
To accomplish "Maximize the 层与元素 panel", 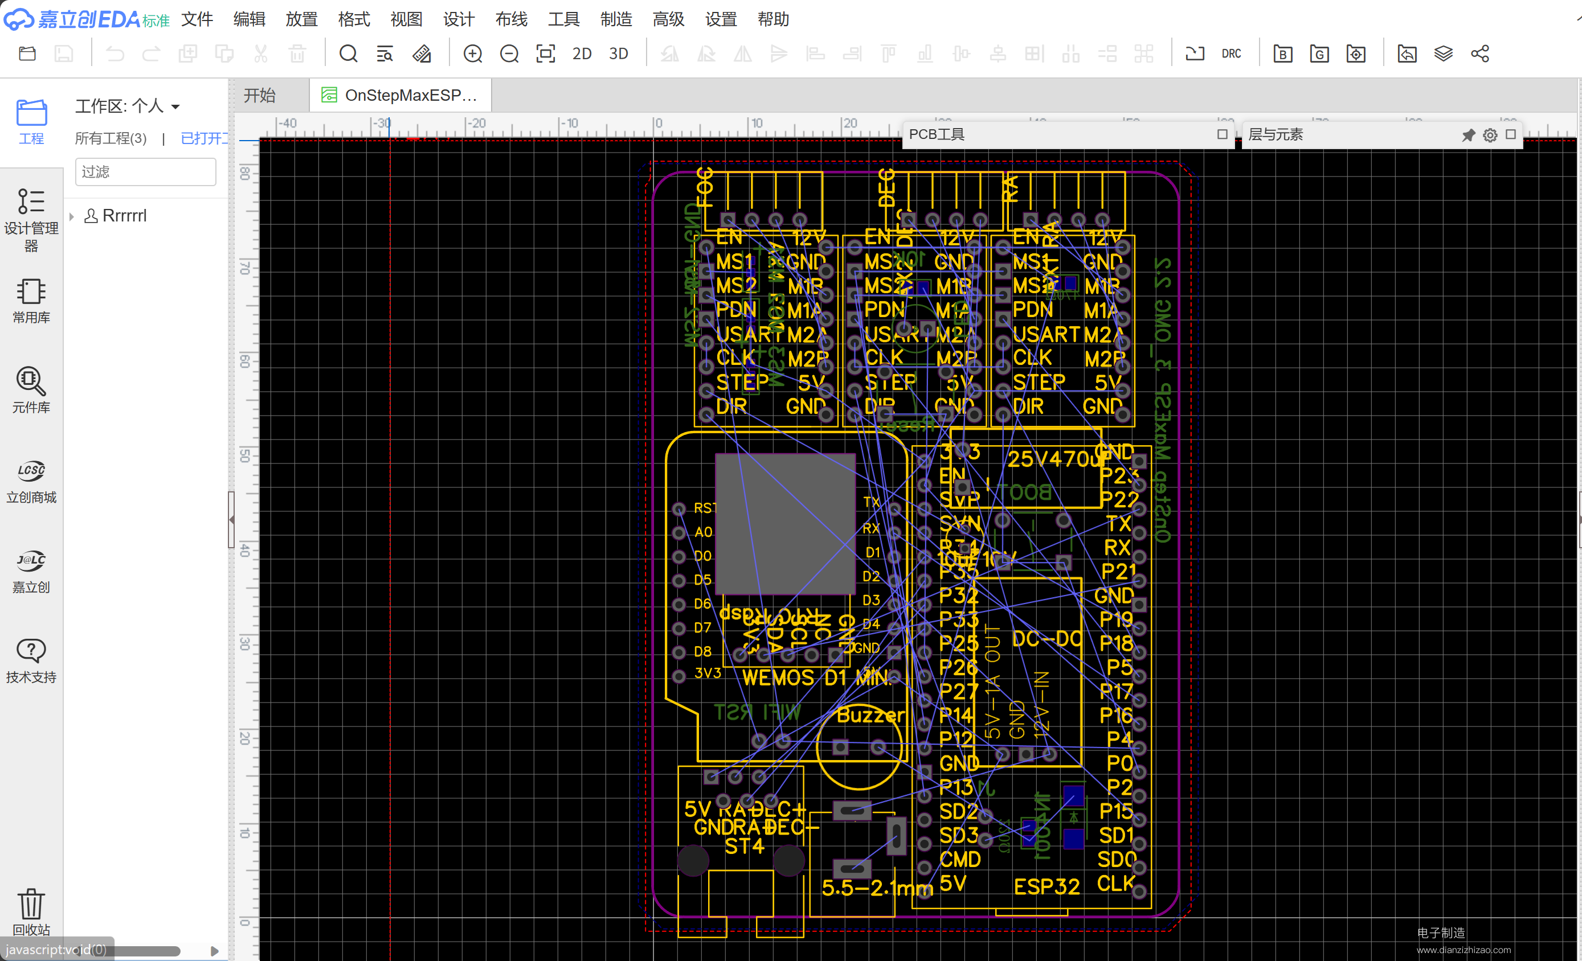I will pyautogui.click(x=1511, y=134).
